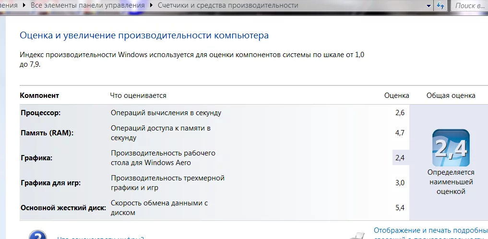Click 'Операций вычисления в секунду' description
This screenshot has width=488, height=239.
(166, 113)
